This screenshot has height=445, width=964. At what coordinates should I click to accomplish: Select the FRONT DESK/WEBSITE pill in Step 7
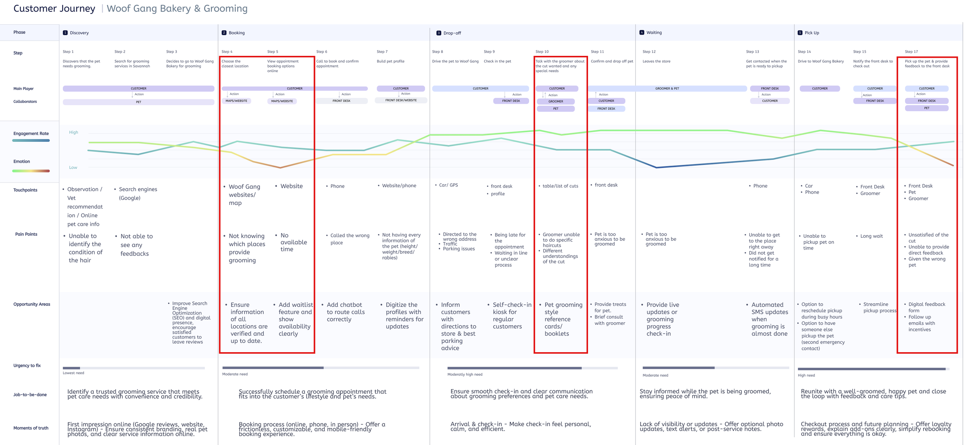[x=401, y=100]
